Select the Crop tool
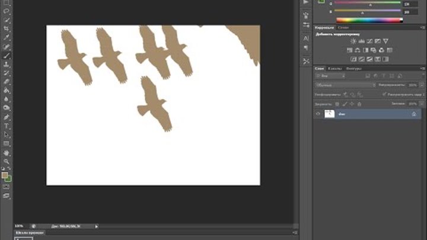427x240 pixels. [x=7, y=28]
